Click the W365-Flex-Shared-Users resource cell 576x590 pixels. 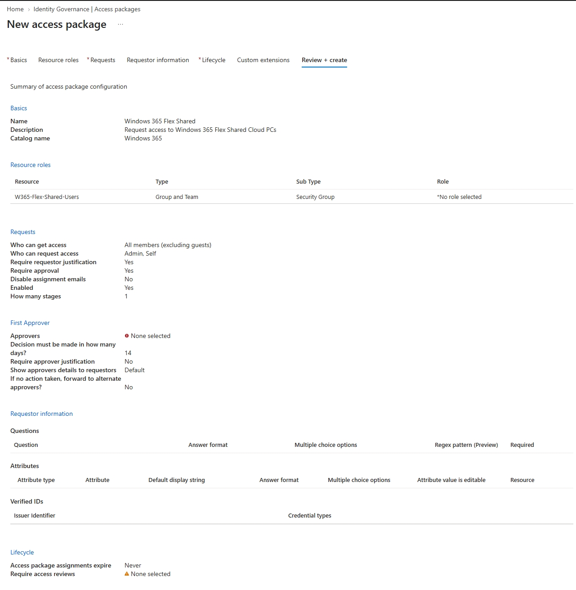point(47,197)
